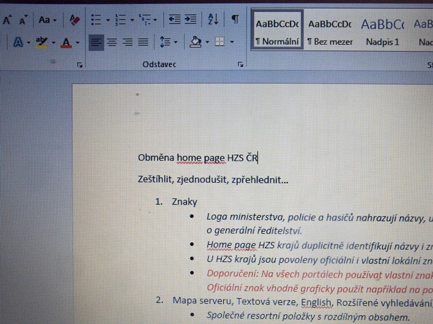
Task: Increase font size with grow font icon
Action: tap(7, 20)
